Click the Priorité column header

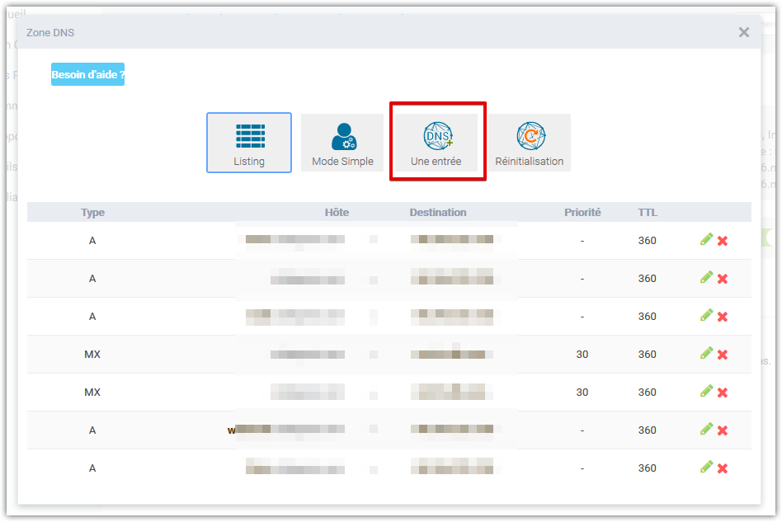pos(582,212)
